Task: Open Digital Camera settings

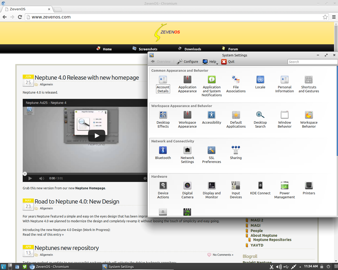Action: (x=187, y=190)
